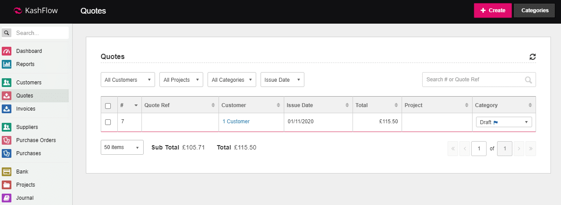The height and width of the screenshot is (205, 561).
Task: Focus the Search # or Quote Ref field
Action: point(473,80)
